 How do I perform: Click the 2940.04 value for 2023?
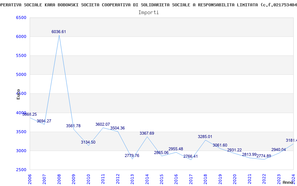278,150
